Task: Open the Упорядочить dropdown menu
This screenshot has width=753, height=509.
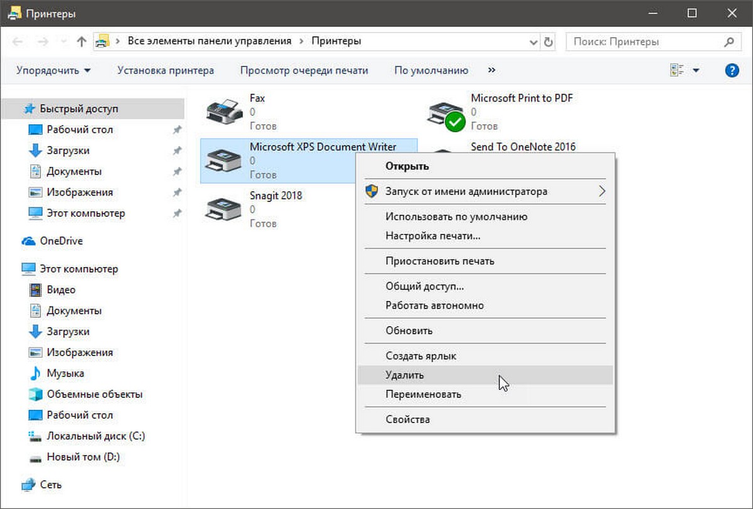Action: click(x=53, y=70)
